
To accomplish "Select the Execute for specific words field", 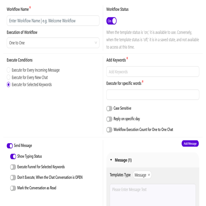I will pos(153,95).
